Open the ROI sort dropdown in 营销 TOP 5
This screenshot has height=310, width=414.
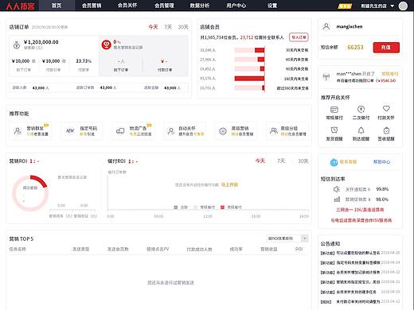(287, 238)
